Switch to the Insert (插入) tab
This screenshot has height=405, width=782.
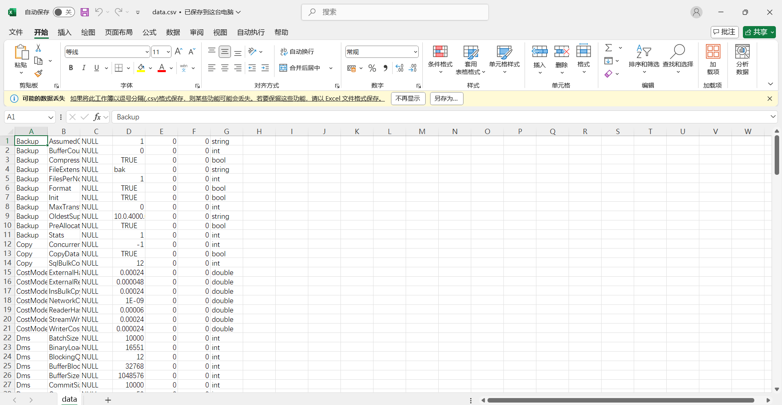[64, 32]
